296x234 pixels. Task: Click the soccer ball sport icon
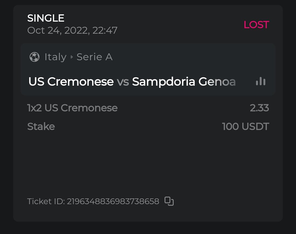point(35,57)
